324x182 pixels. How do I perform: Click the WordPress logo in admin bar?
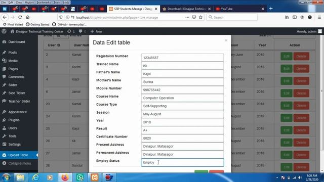pos(4,31)
